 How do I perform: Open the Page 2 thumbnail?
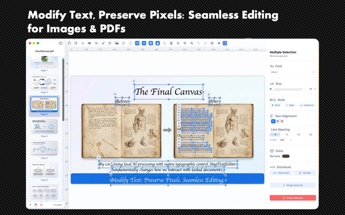[x=44, y=83]
